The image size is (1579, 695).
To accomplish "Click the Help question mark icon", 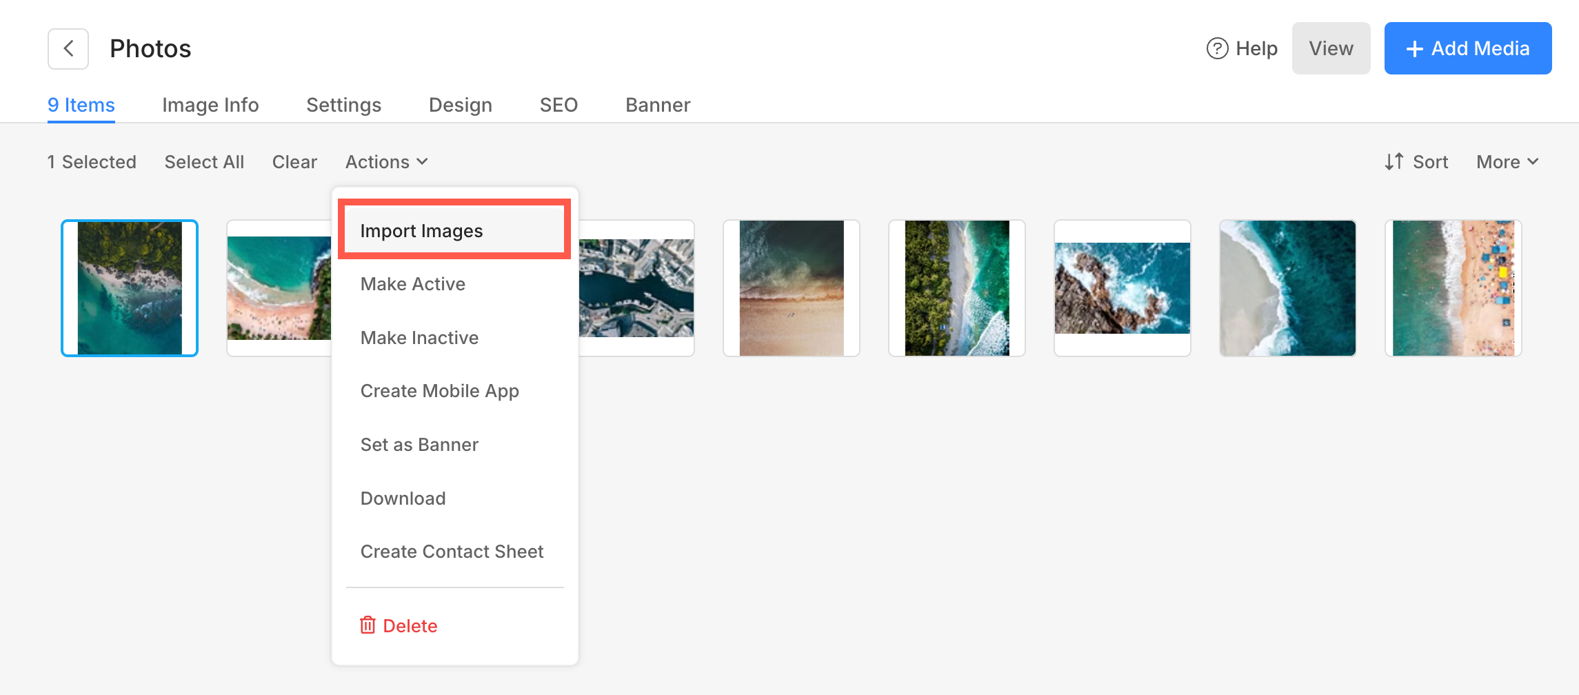I will [x=1217, y=48].
